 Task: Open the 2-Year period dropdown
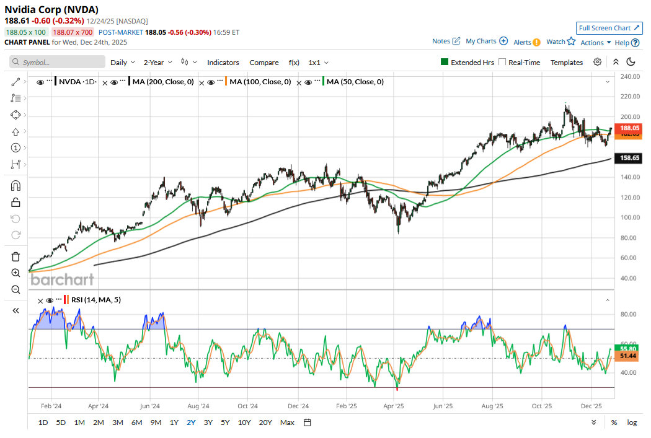tap(157, 63)
